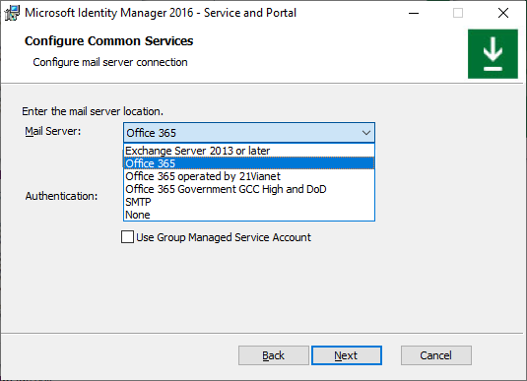Click Enter the mail server location text
The image size is (527, 381).
click(x=93, y=111)
